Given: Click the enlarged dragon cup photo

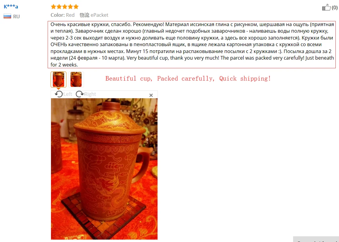Looking at the screenshot, I should tap(104, 169).
